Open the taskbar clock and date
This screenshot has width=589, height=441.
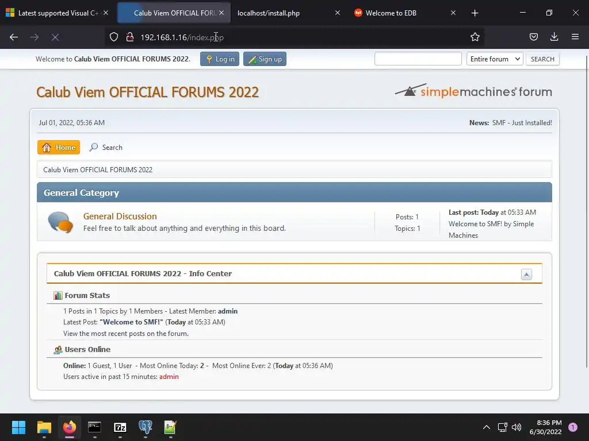546,427
